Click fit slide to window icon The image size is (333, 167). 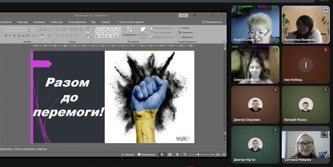[x=223, y=155]
